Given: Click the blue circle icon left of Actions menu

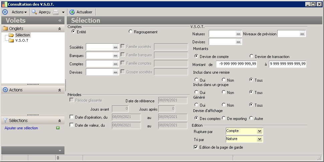Looking at the screenshot, I should pos(5,12).
